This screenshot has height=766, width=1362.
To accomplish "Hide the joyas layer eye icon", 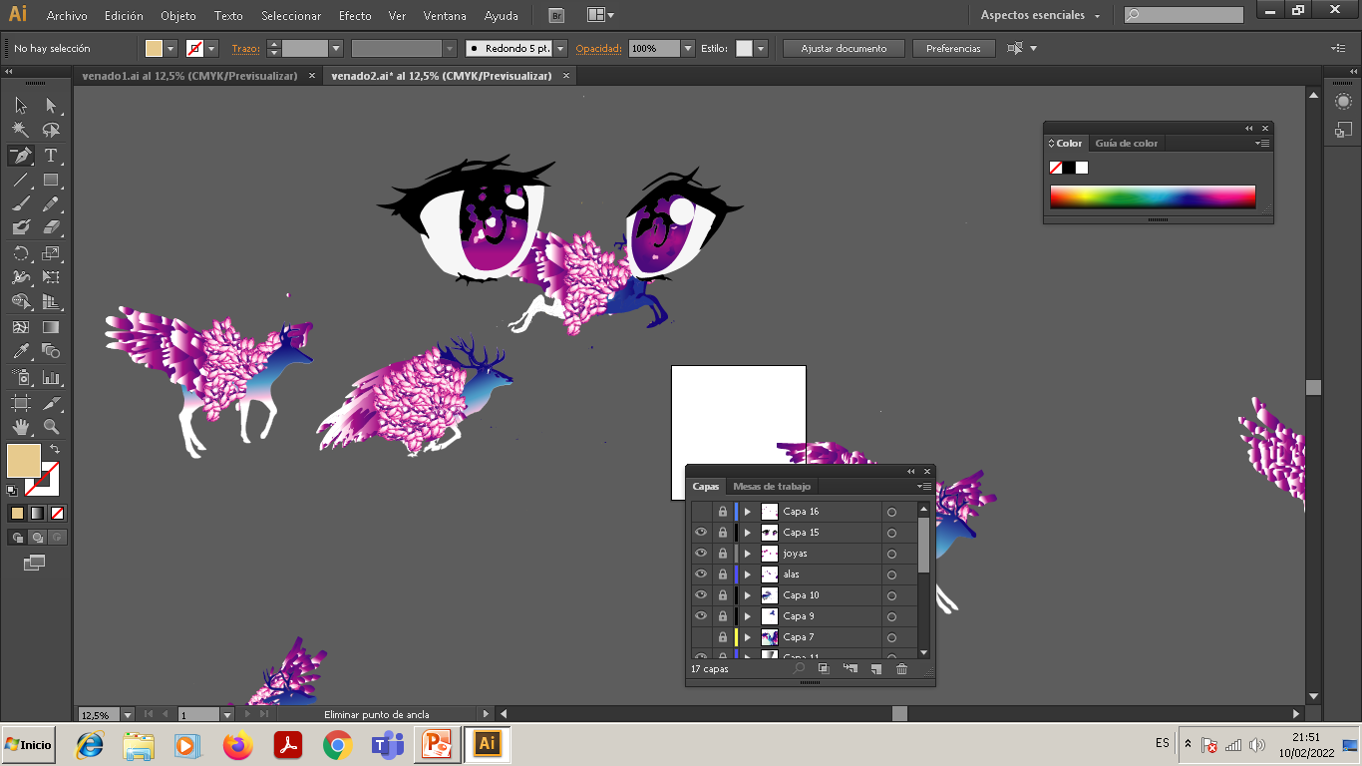I will pyautogui.click(x=701, y=554).
